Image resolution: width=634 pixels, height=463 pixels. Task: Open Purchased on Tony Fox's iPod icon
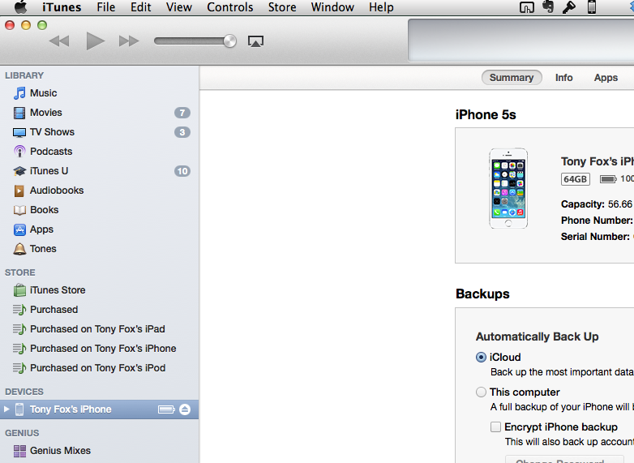coord(19,368)
